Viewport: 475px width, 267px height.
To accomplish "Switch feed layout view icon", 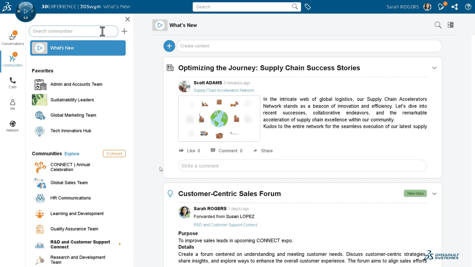I will pos(451,25).
